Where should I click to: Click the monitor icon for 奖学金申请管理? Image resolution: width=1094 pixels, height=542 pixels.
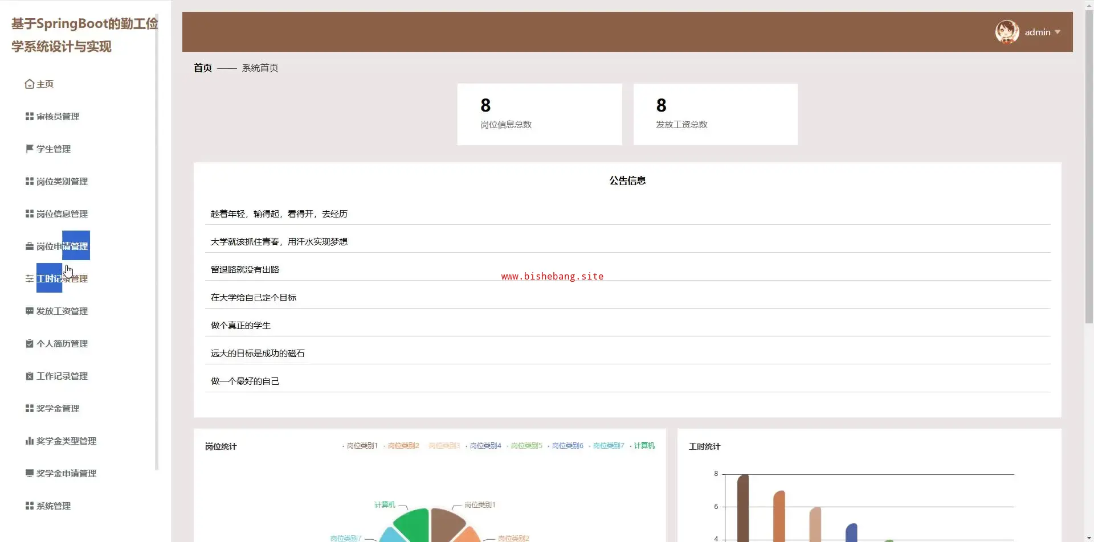(30, 474)
